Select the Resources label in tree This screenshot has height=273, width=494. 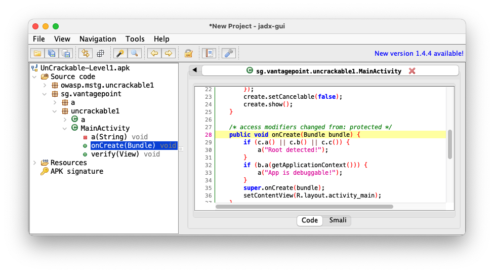click(69, 163)
